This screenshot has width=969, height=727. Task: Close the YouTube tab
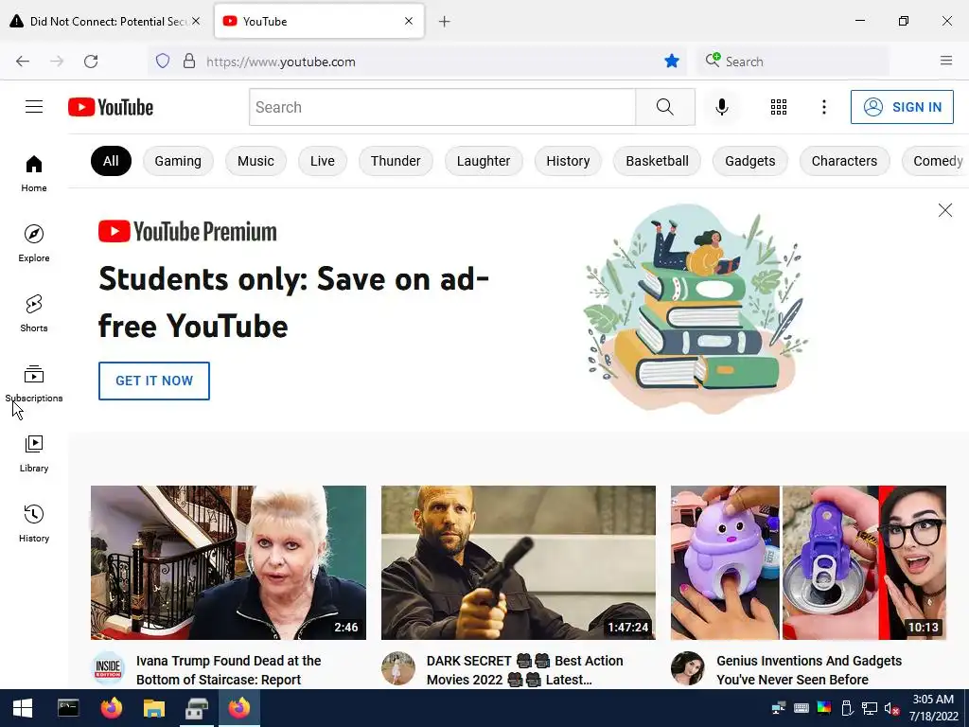409,21
